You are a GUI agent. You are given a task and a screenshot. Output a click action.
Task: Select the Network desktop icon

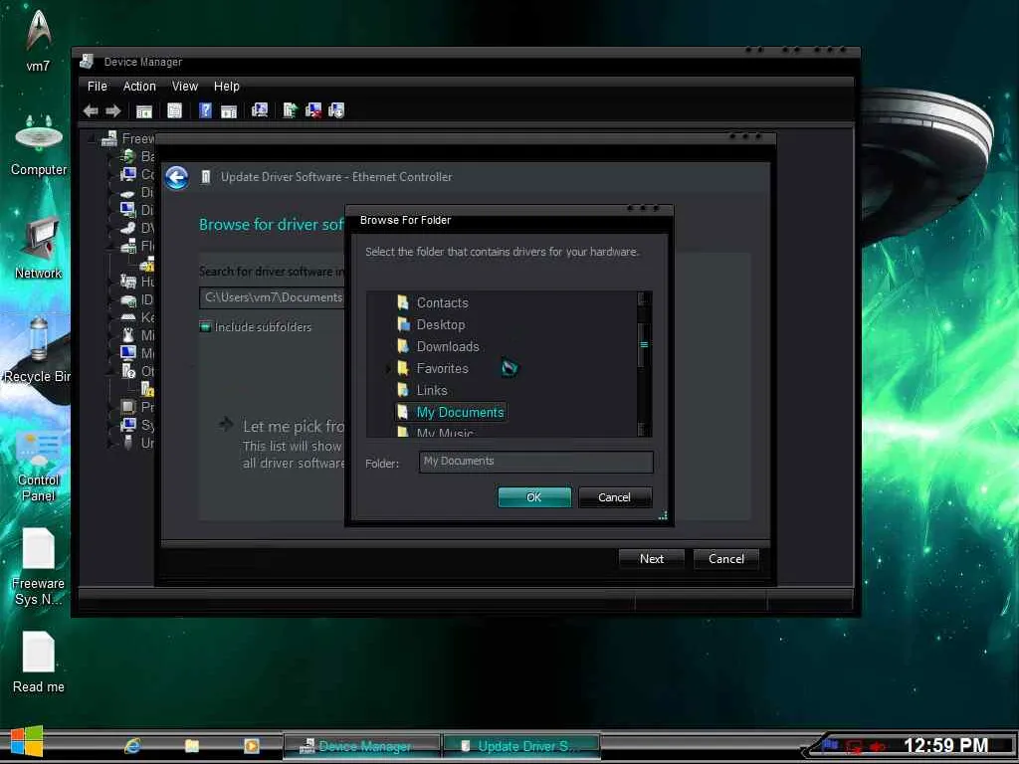pos(39,249)
